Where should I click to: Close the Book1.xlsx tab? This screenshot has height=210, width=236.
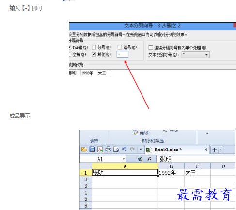point(206,150)
